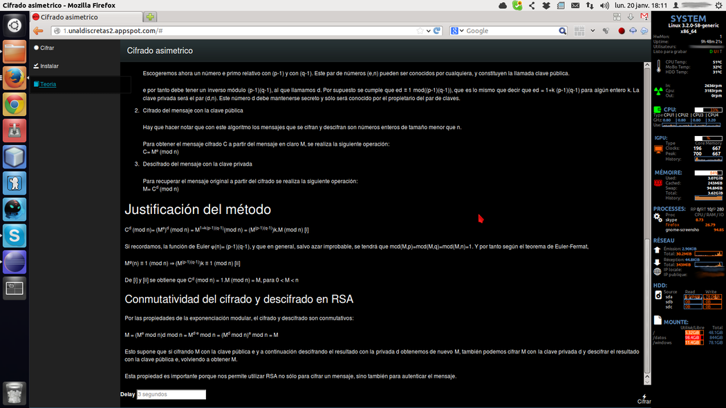Screen dimensions: 726x408
Task: Click the volume icon in top panel
Action: [x=604, y=6]
